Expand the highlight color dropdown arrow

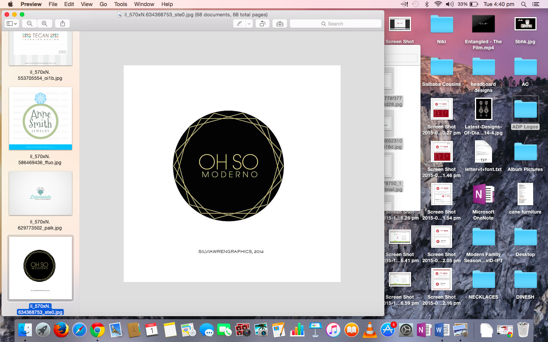(x=249, y=24)
